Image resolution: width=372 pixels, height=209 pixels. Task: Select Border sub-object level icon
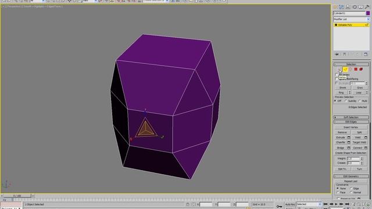point(350,69)
